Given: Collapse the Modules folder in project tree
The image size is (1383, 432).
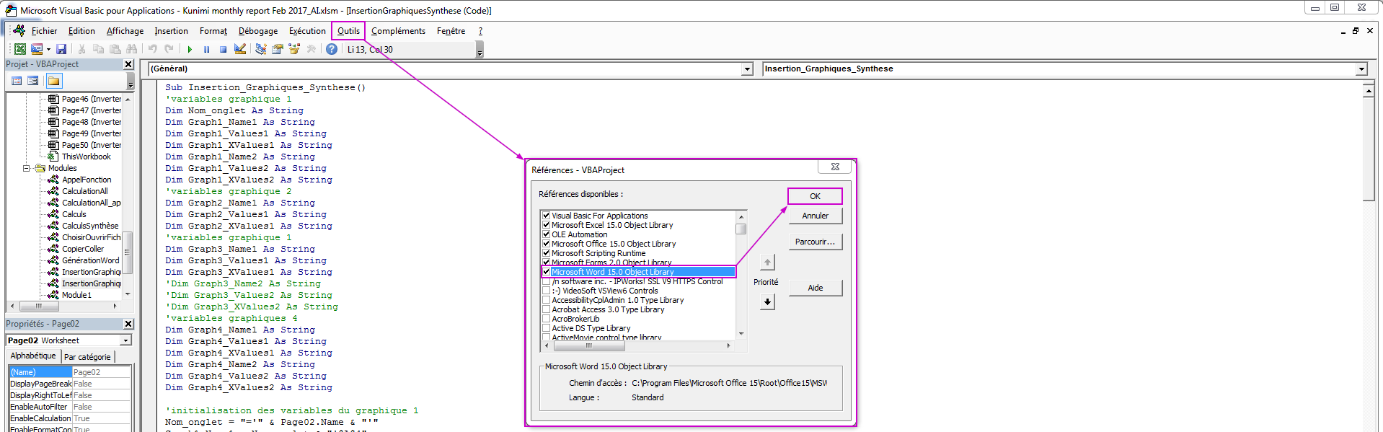Looking at the screenshot, I should [27, 168].
